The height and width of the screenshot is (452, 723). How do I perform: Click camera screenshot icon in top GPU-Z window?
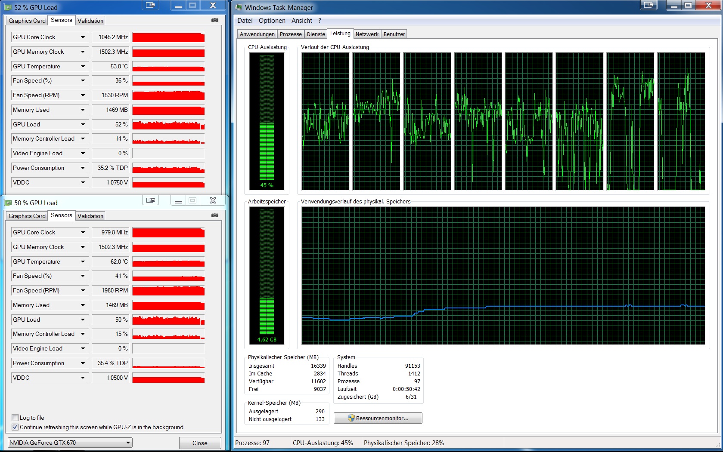pyautogui.click(x=215, y=20)
